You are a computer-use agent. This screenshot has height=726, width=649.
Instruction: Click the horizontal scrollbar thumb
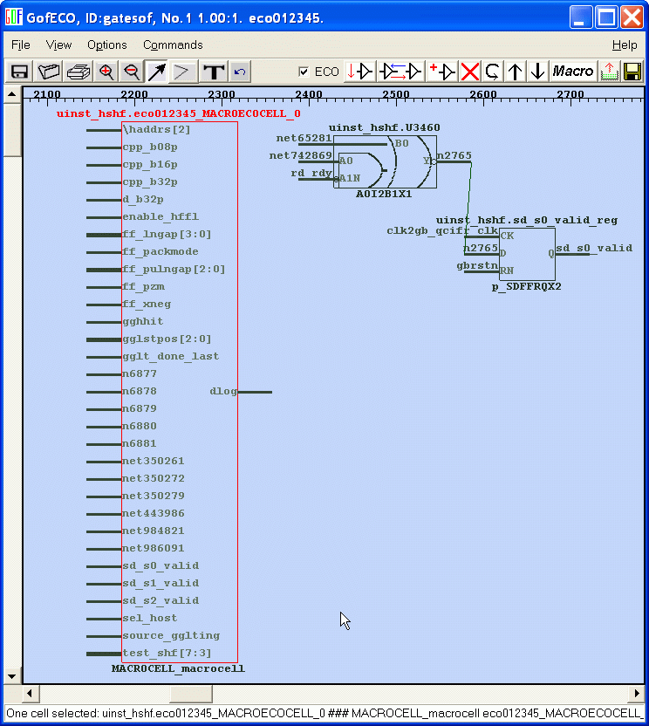click(x=190, y=694)
